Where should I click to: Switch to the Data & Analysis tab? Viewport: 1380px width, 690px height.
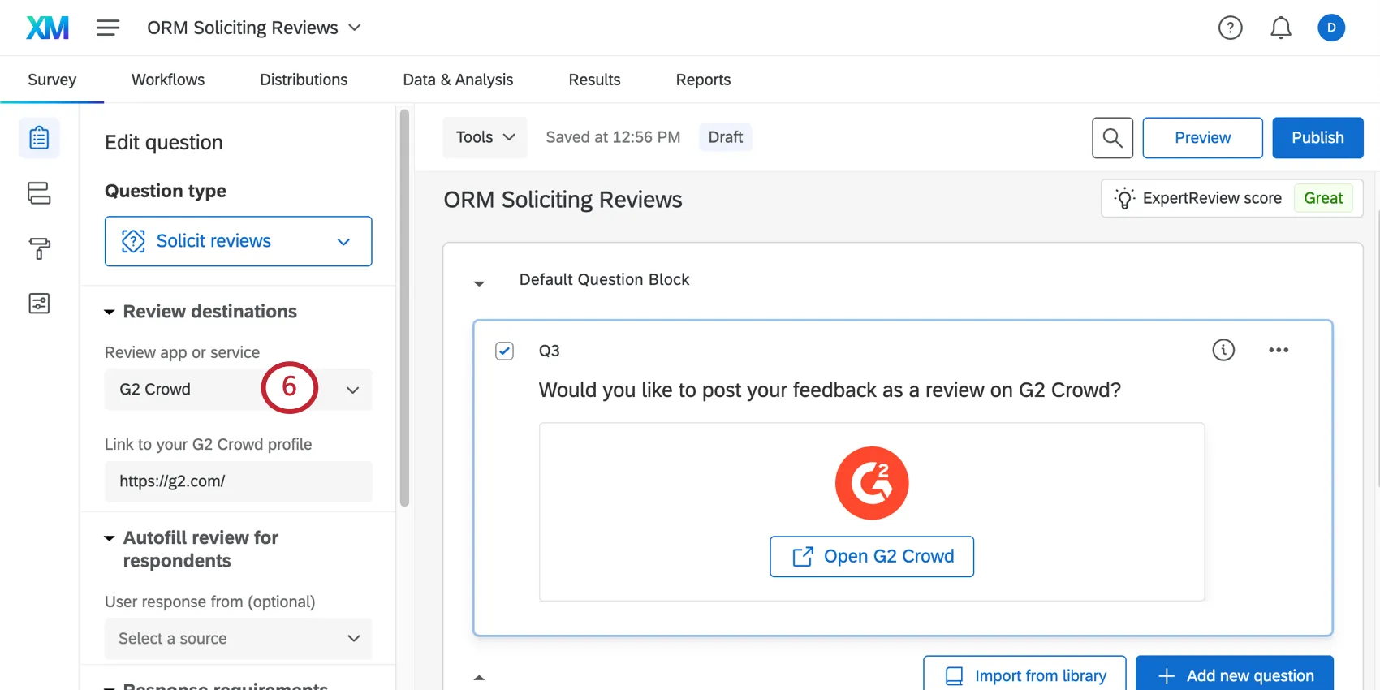click(458, 80)
